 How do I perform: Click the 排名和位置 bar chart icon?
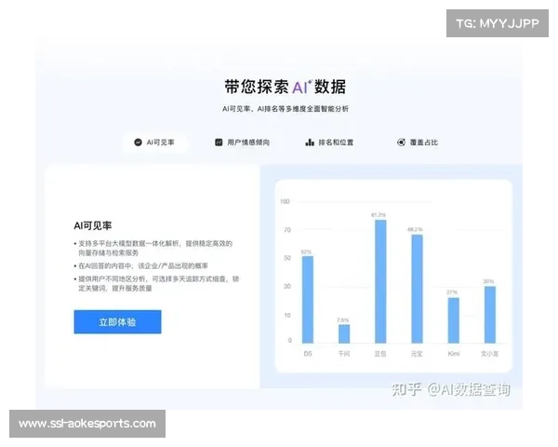(310, 142)
